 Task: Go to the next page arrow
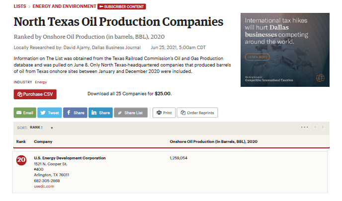tap(323, 127)
